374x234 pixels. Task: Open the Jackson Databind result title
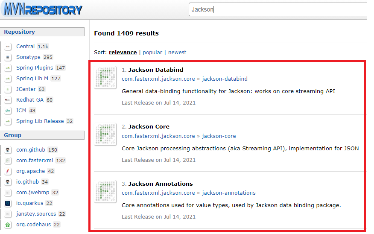pos(156,70)
